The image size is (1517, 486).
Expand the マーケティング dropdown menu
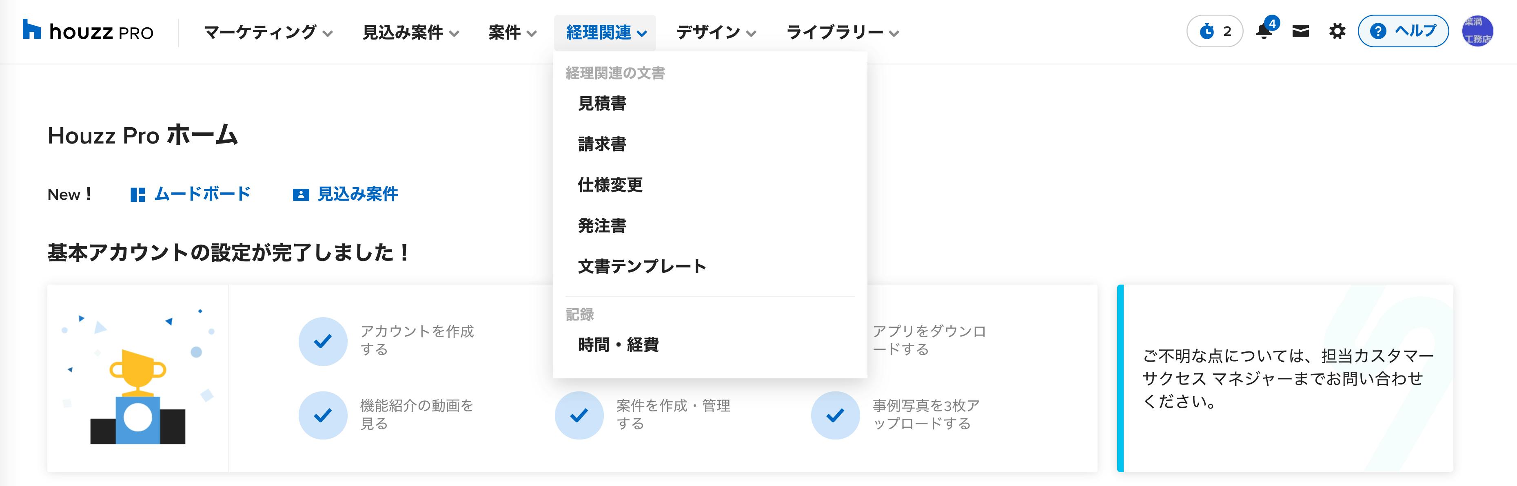[268, 32]
